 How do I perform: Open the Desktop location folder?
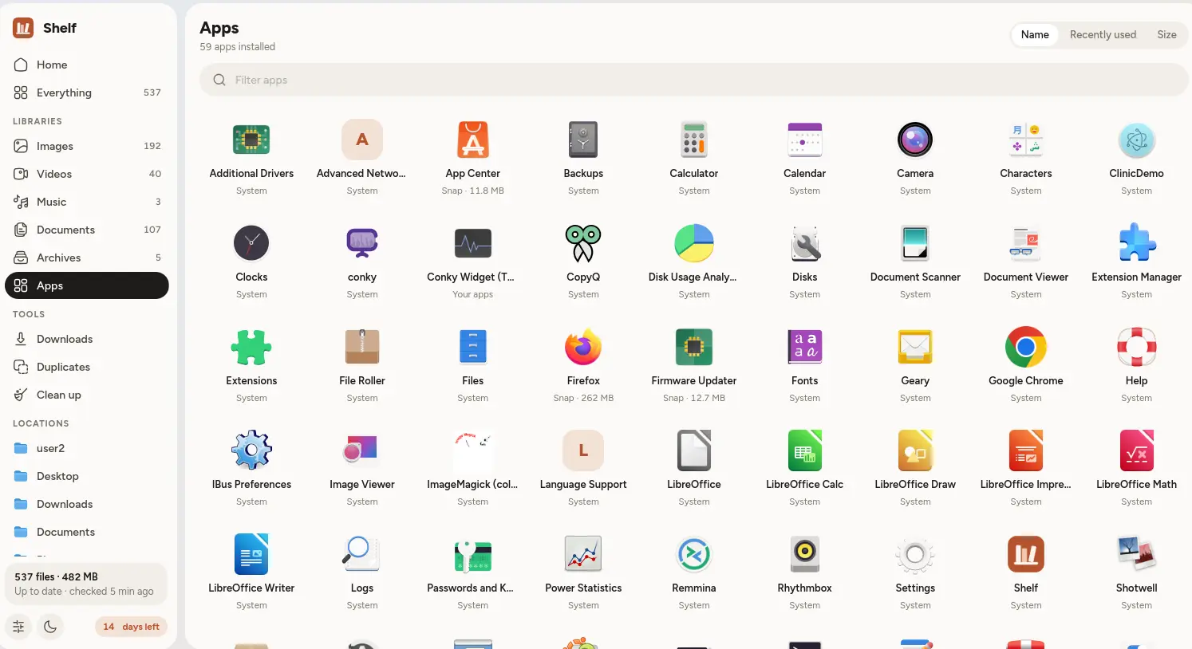point(87,476)
